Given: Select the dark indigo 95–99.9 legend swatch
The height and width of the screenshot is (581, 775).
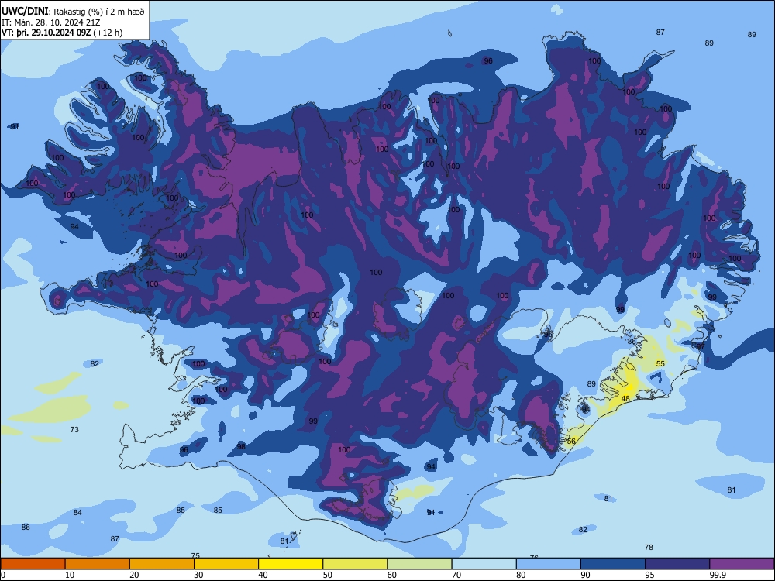Looking at the screenshot, I should pos(677,564).
